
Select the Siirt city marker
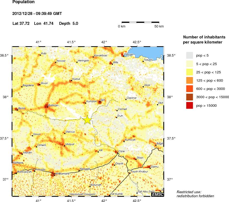point(100,102)
